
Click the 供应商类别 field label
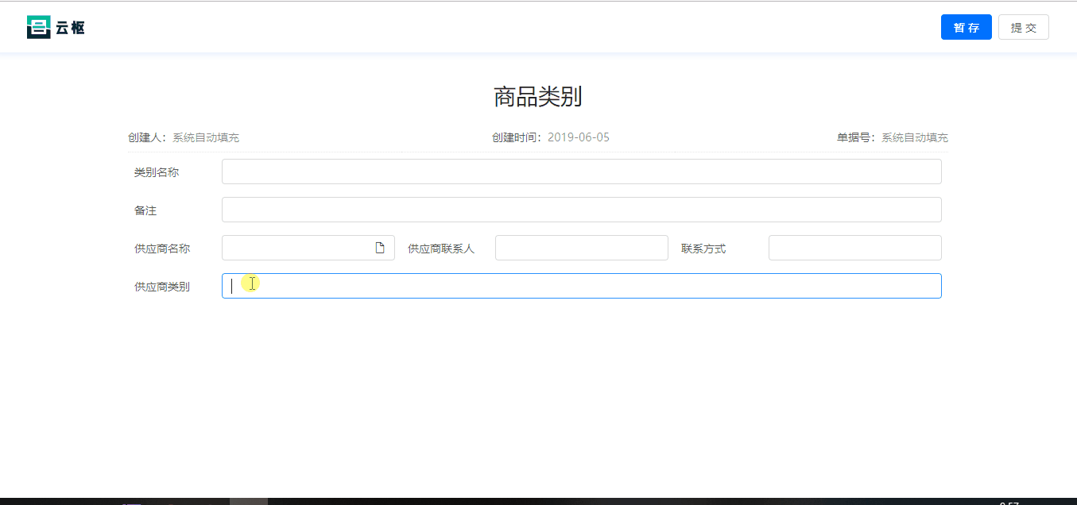[162, 287]
